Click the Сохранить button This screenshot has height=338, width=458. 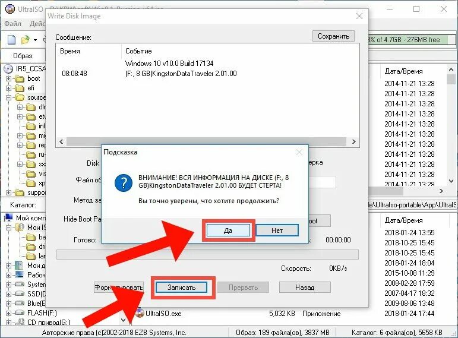pyautogui.click(x=333, y=36)
